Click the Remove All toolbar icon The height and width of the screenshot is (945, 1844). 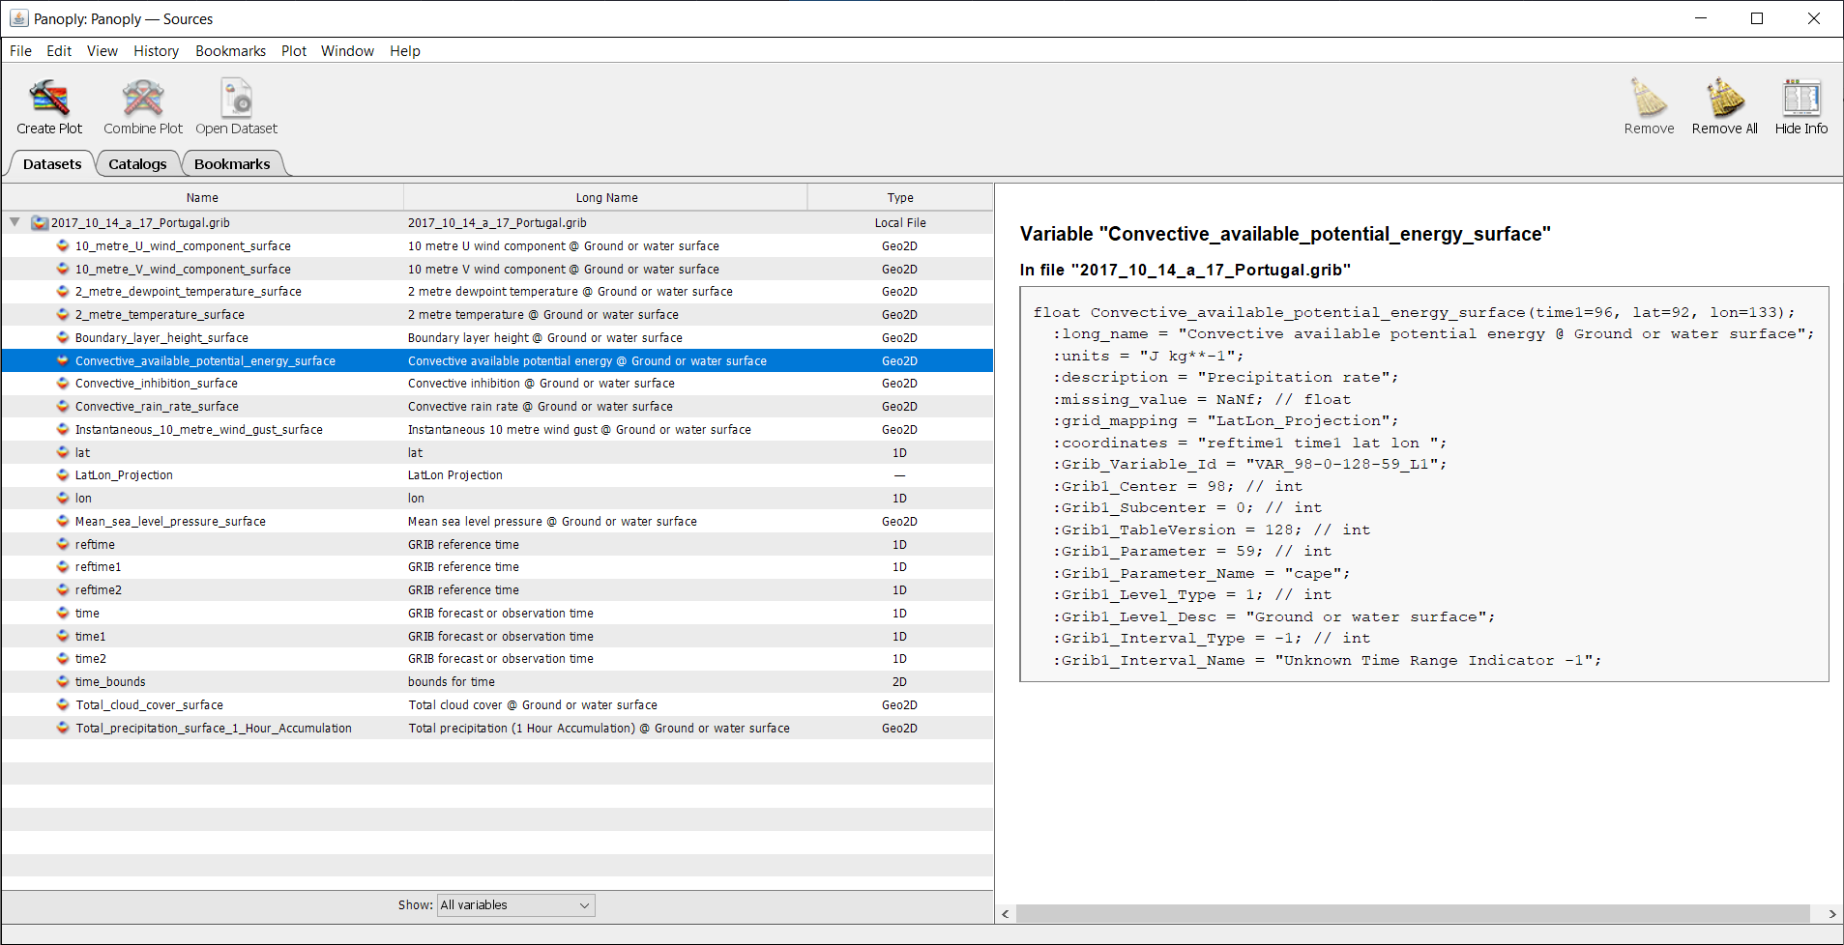point(1723,105)
